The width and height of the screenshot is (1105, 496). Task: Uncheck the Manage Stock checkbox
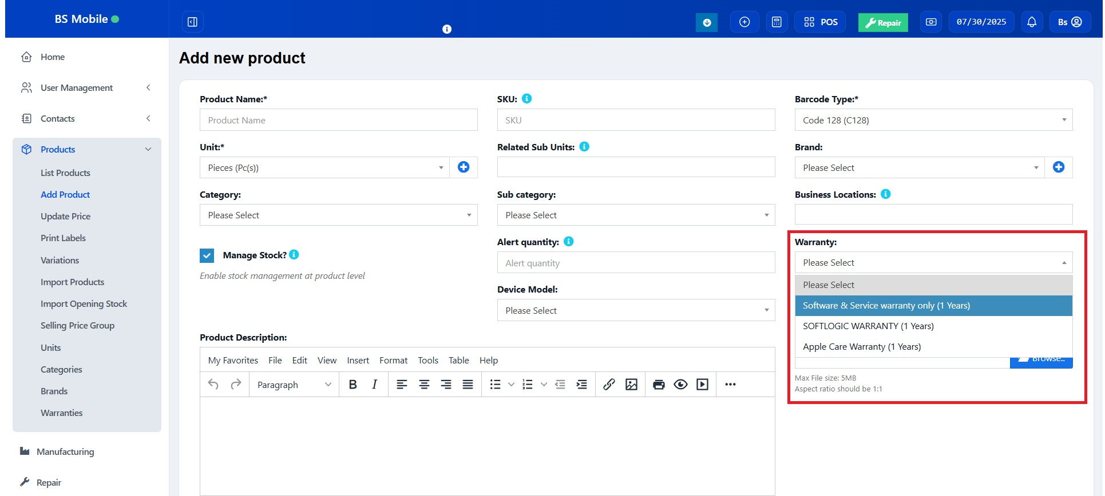coord(207,255)
